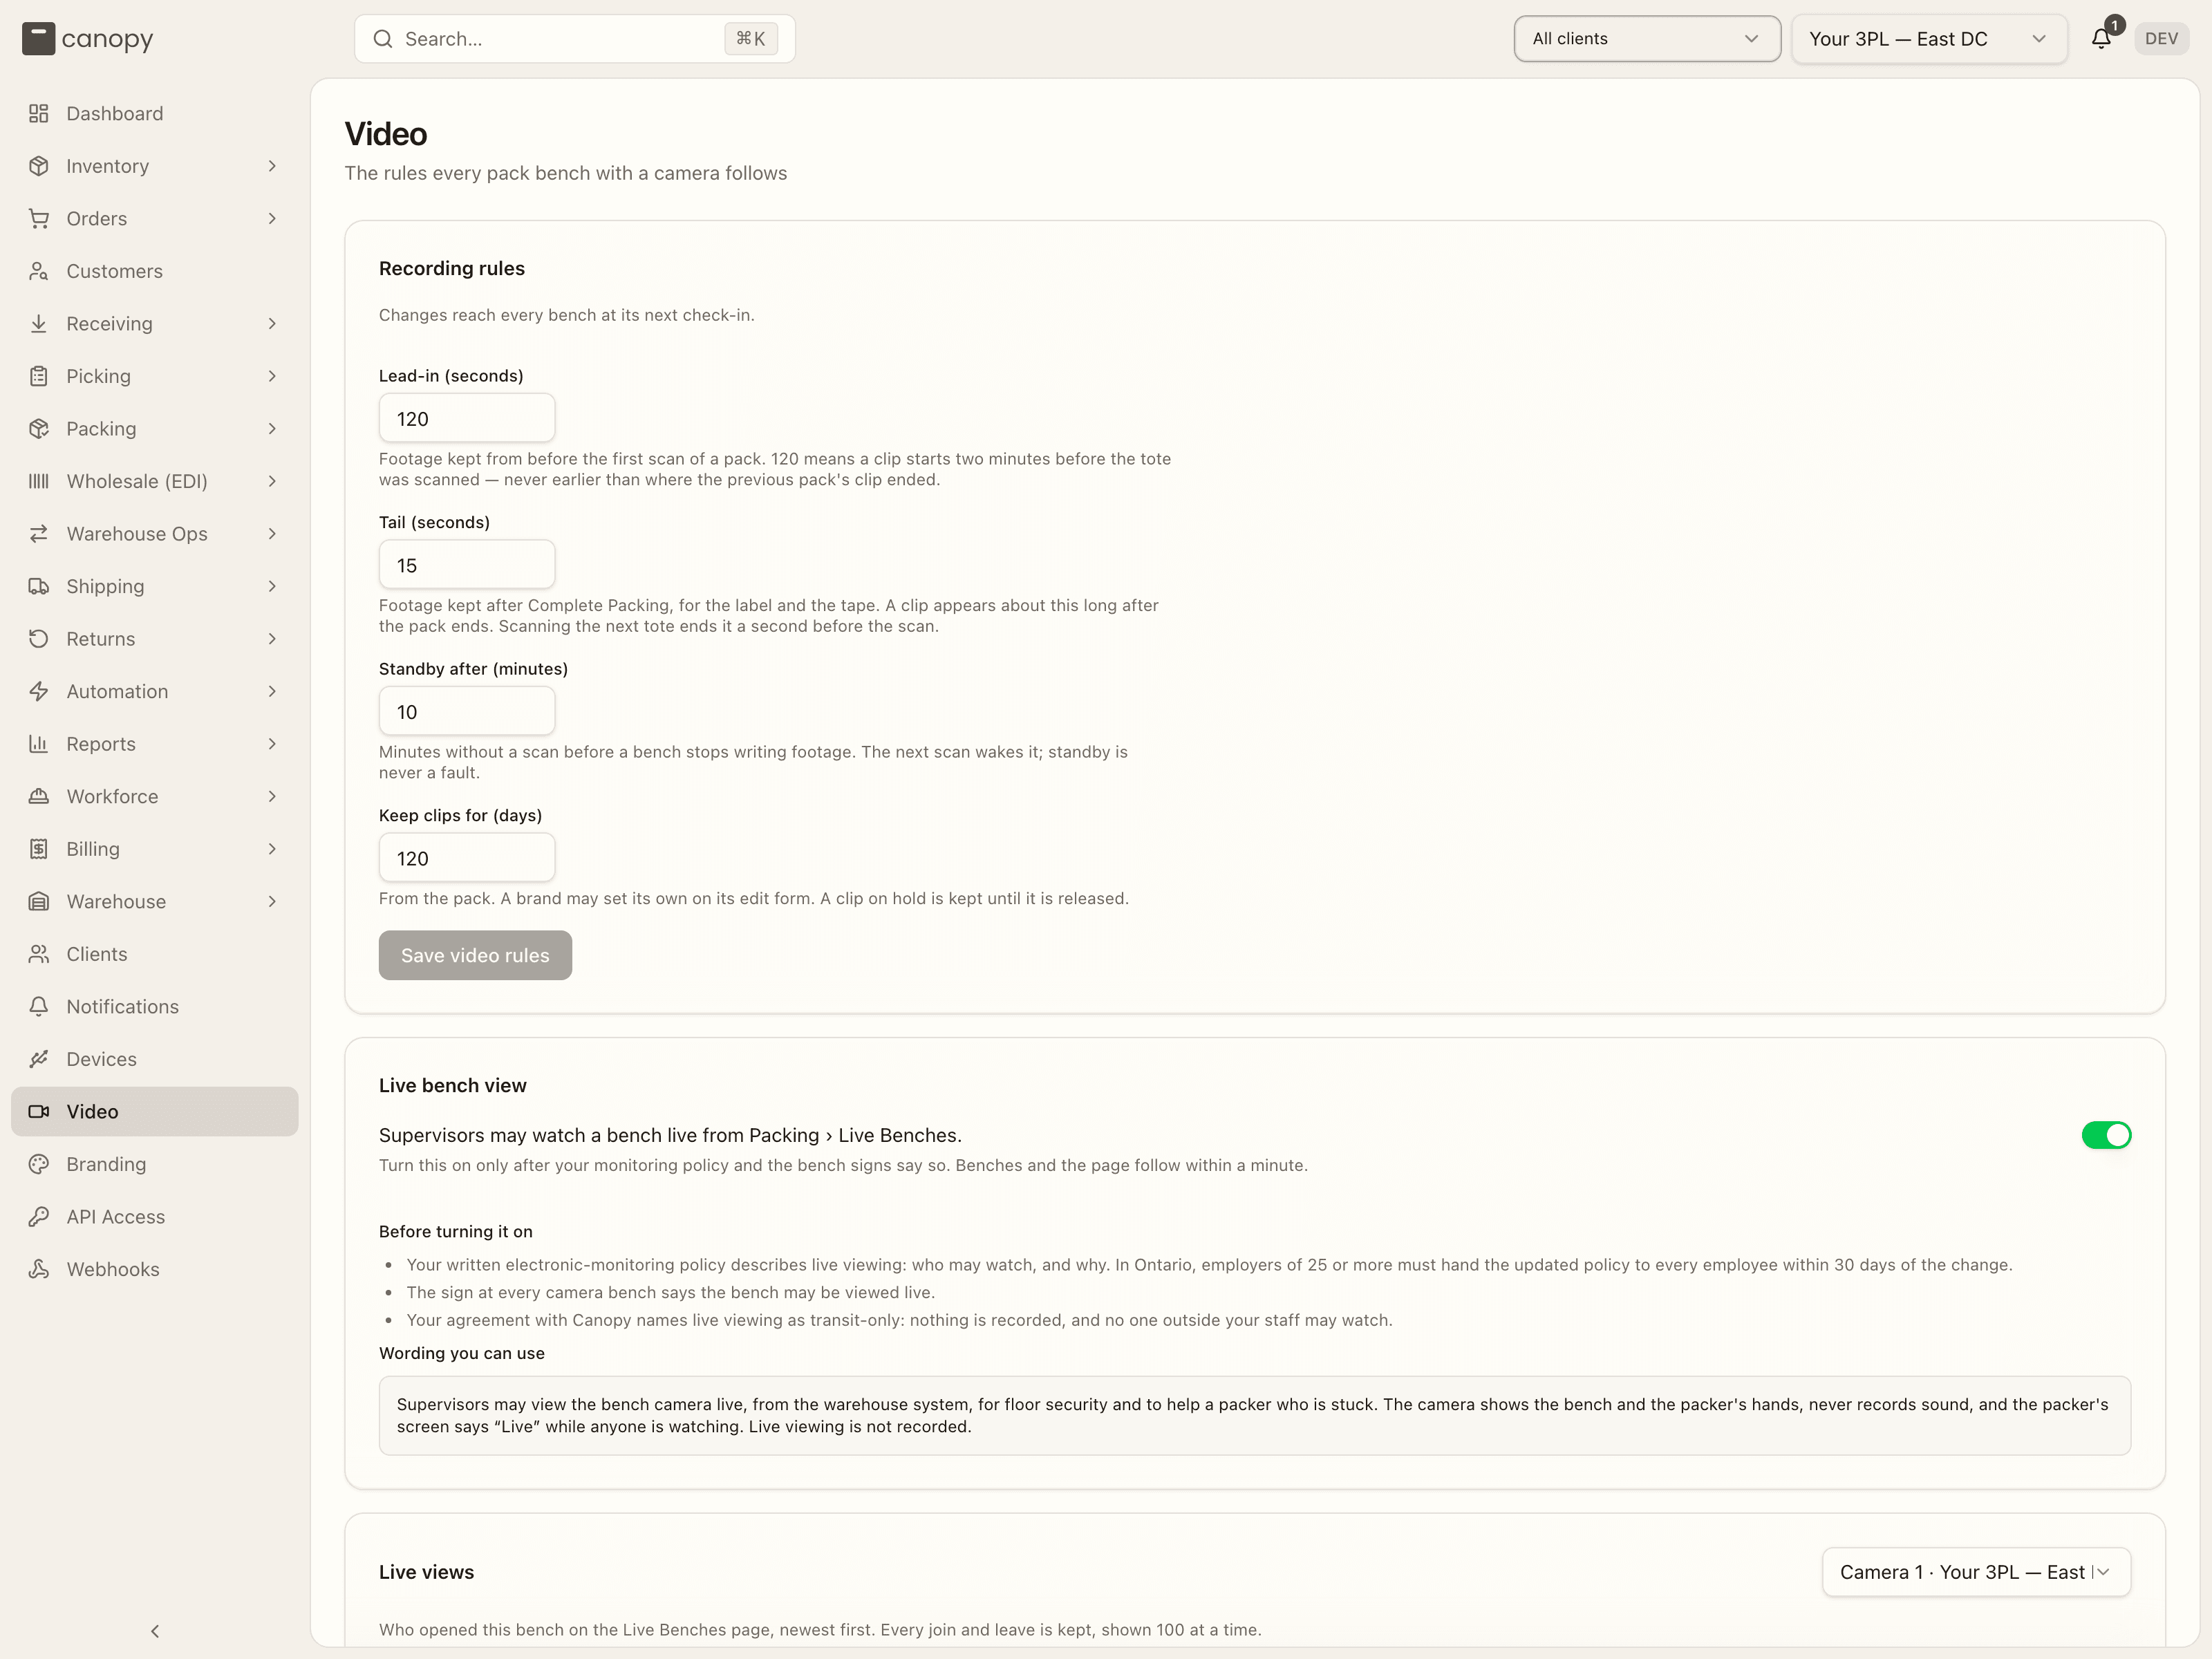Open notifications bell icon
Image resolution: width=2212 pixels, height=1659 pixels.
coord(2101,39)
